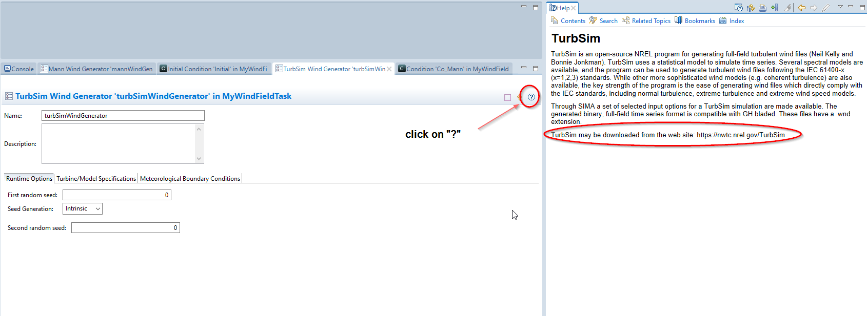The width and height of the screenshot is (867, 316).
Task: Go forward in Help with grey arrow
Action: [814, 8]
